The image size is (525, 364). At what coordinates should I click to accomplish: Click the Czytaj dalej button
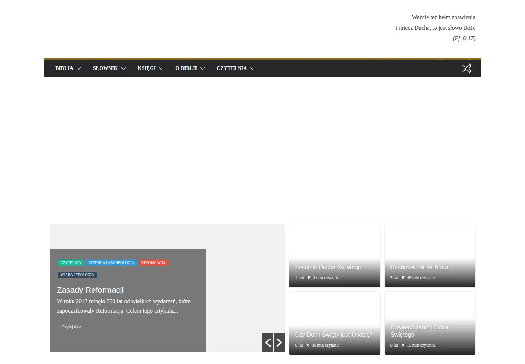72,327
